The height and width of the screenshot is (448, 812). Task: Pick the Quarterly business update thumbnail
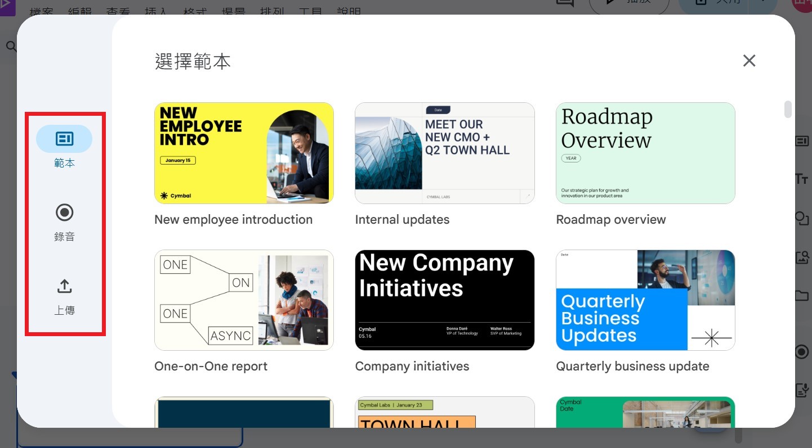point(645,300)
